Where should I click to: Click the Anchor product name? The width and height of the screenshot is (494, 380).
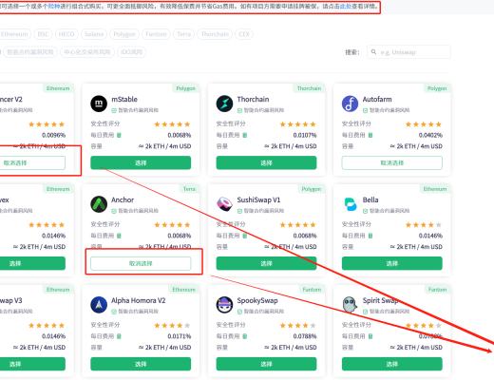pyautogui.click(x=123, y=199)
